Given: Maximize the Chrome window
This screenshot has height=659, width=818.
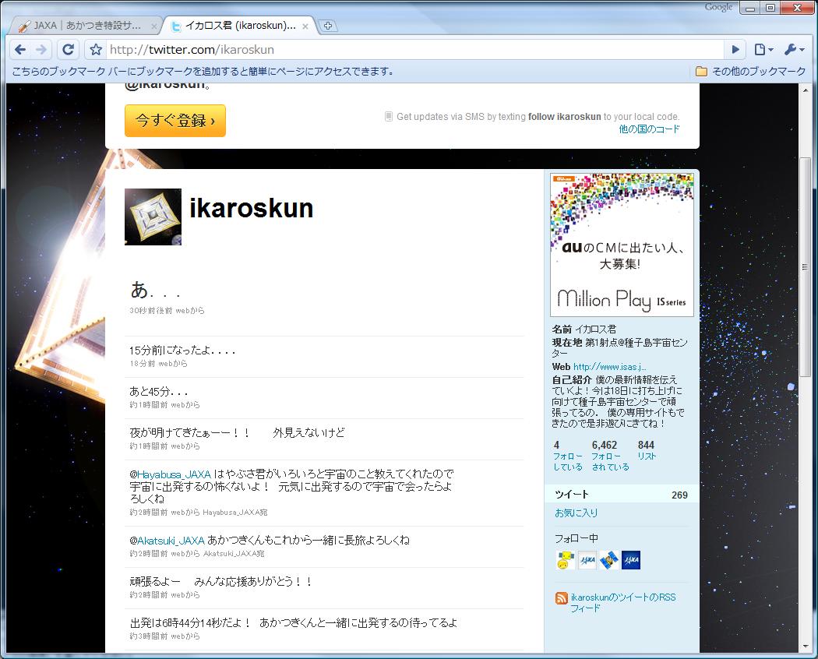Looking at the screenshot, I should 770,8.
